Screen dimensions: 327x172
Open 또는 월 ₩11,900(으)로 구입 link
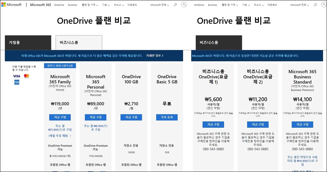point(60,128)
